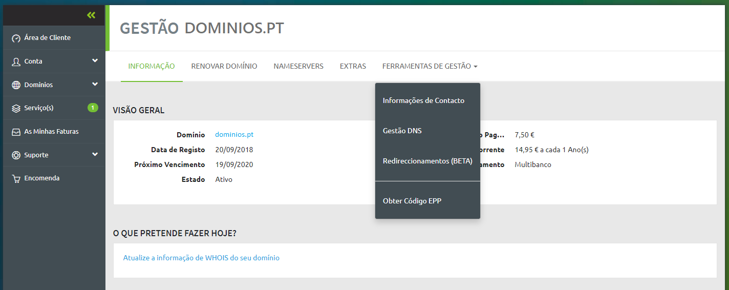Click the Serviço(s) stacked layers icon
729x290 pixels.
[x=16, y=108]
